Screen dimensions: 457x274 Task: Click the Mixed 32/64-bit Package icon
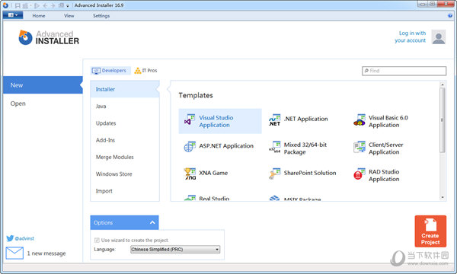tap(274, 147)
